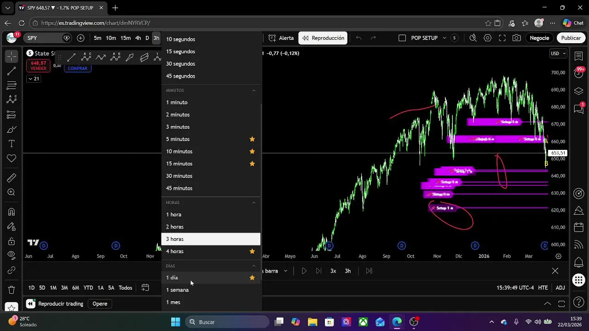Image resolution: width=589 pixels, height=331 pixels.
Task: Select 1 hora interval
Action: click(x=211, y=215)
